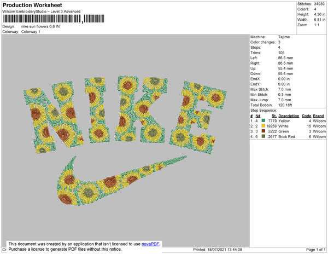
Task: Click the sunflower swoosh embroidery preview
Action: [122, 181]
